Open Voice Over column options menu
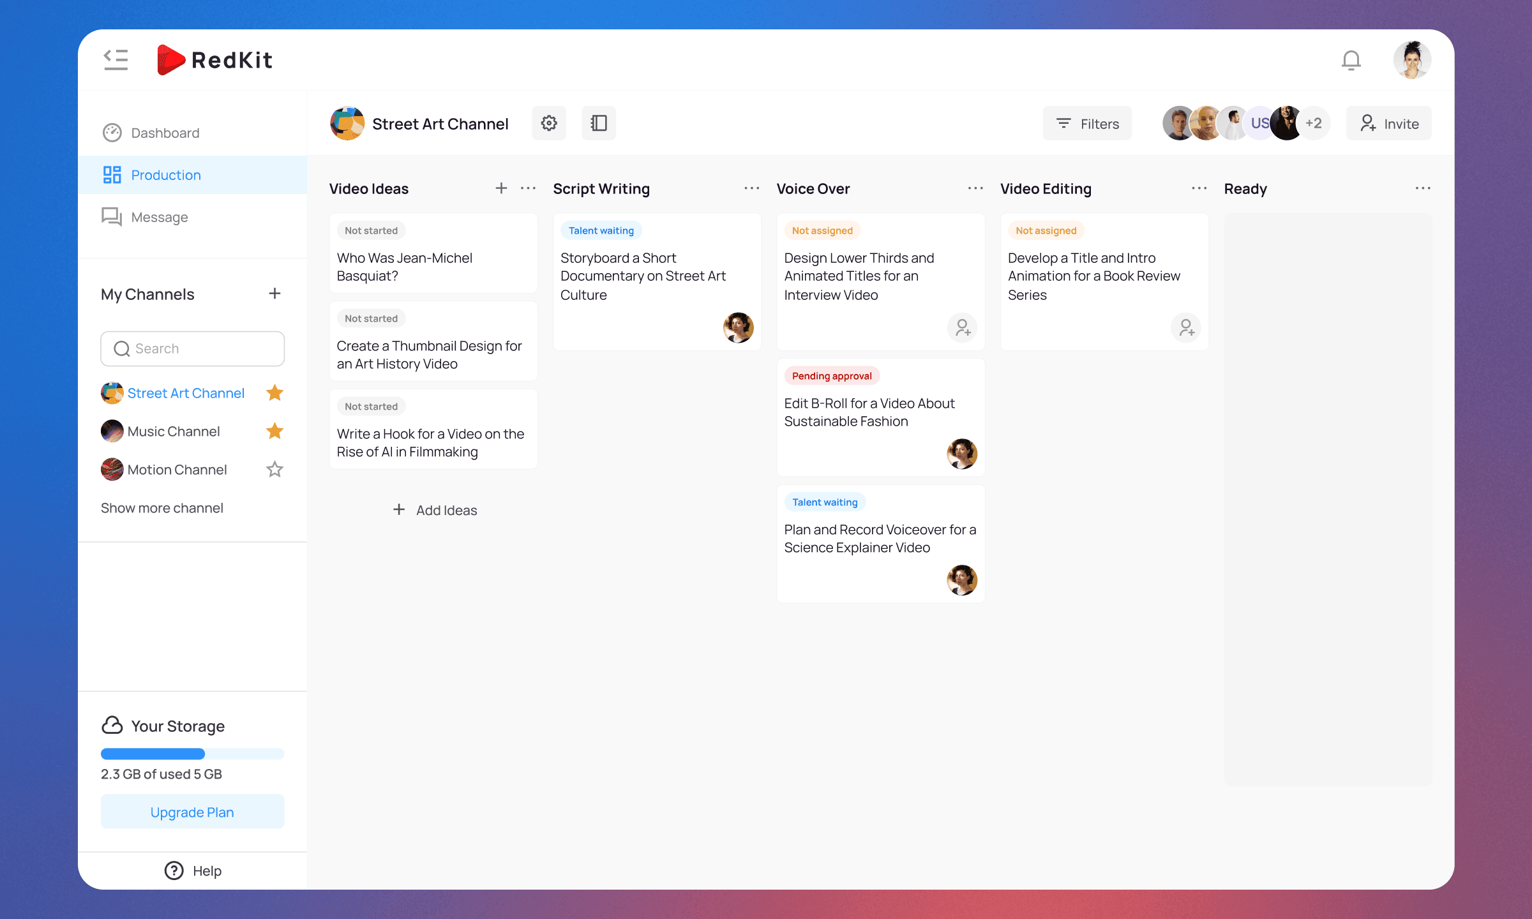The image size is (1532, 919). click(x=975, y=188)
